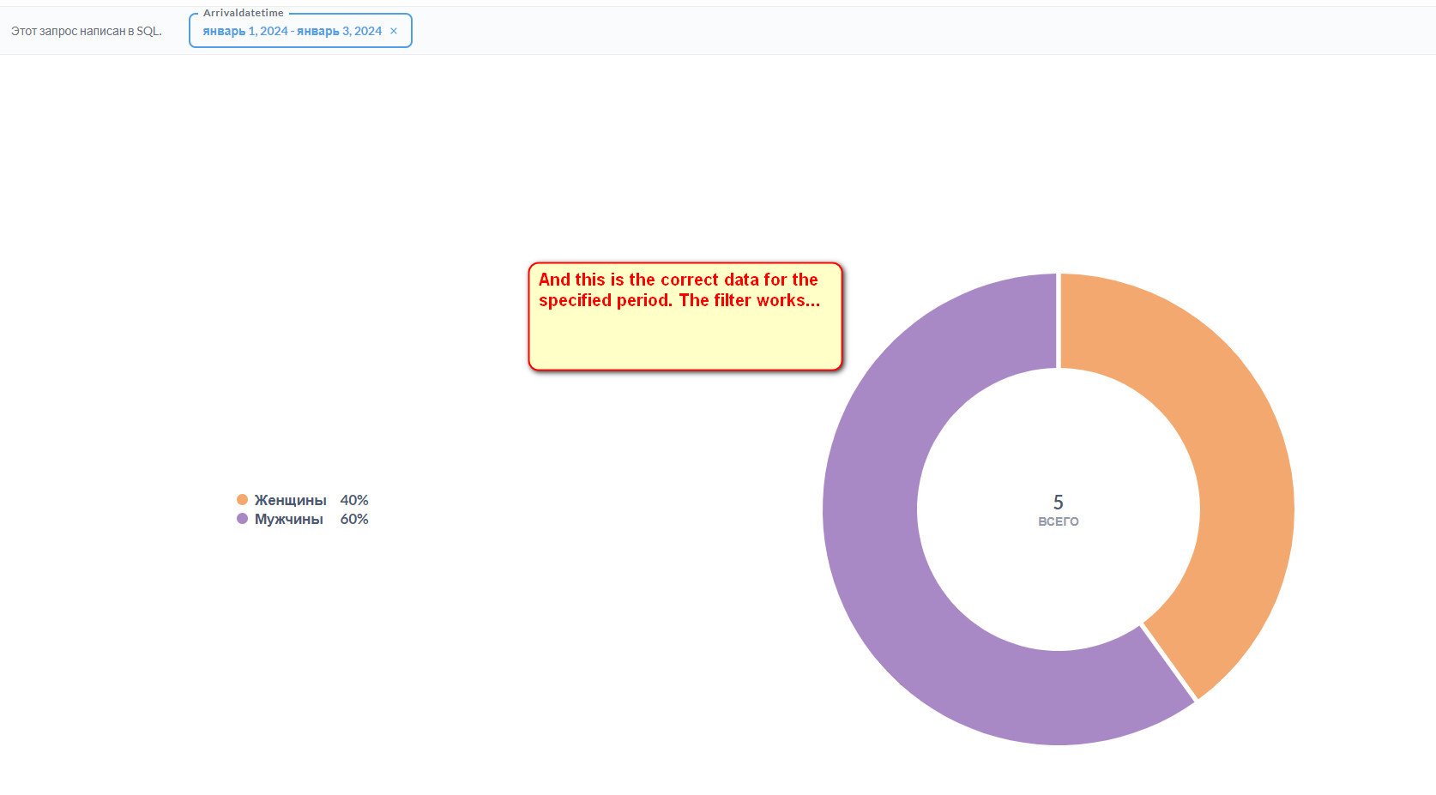Click the 60% value in the legend
Image resolution: width=1436 pixels, height=795 pixels.
354,519
